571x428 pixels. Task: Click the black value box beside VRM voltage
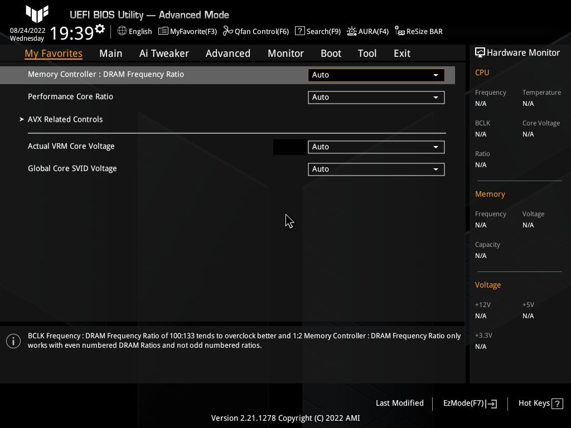[289, 147]
